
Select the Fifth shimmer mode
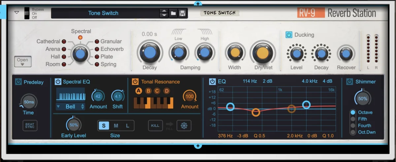tap(353, 119)
